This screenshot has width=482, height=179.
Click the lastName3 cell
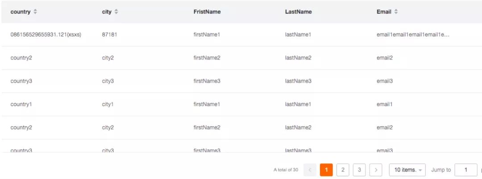(298, 81)
